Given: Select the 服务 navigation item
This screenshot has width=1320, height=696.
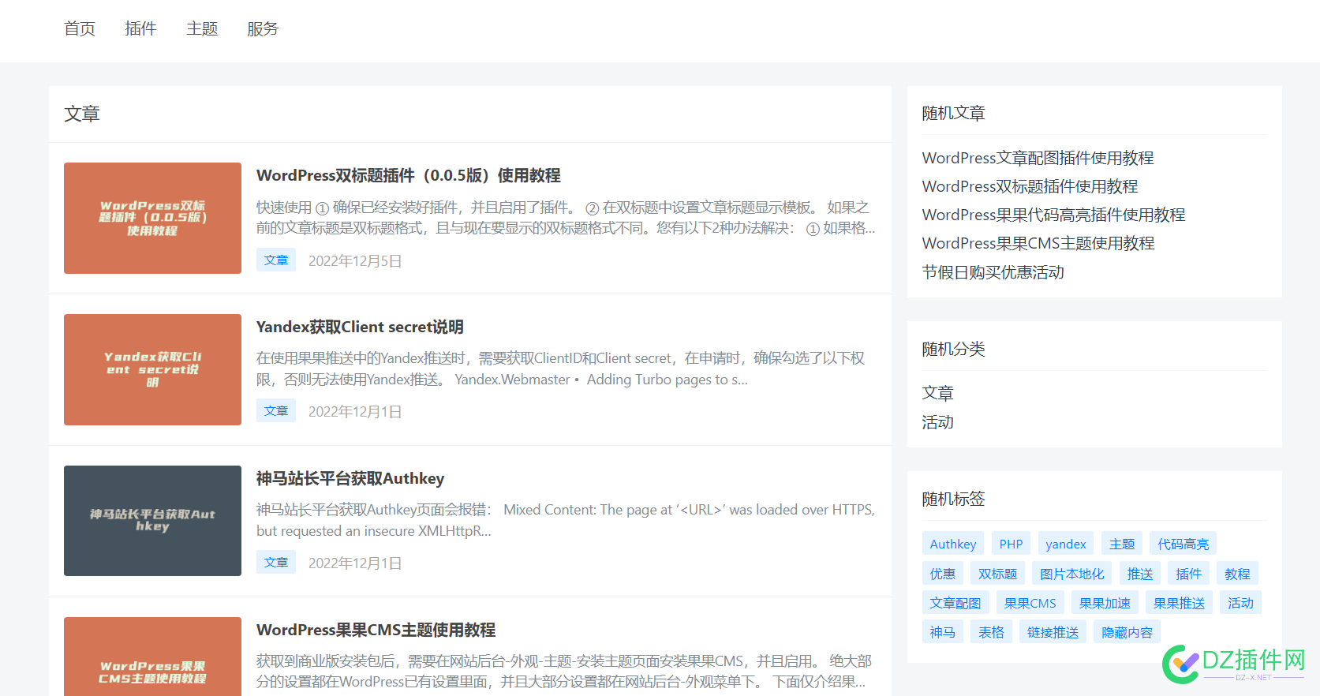Looking at the screenshot, I should (263, 29).
